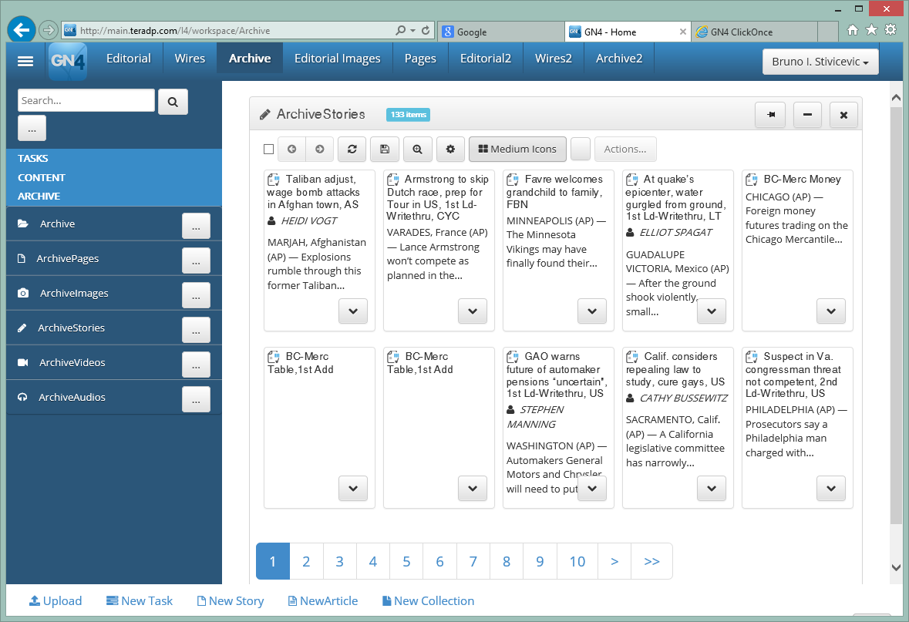Image resolution: width=909 pixels, height=622 pixels.
Task: Toggle the select-all checkbox in toolbar
Action: [x=268, y=149]
